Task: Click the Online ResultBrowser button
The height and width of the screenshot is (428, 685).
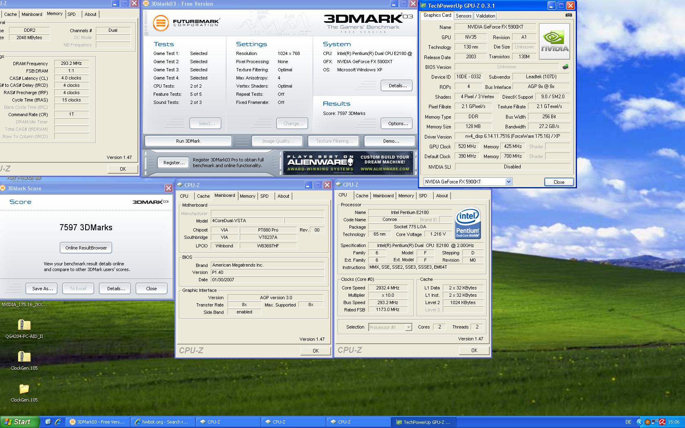Action: pyautogui.click(x=86, y=248)
